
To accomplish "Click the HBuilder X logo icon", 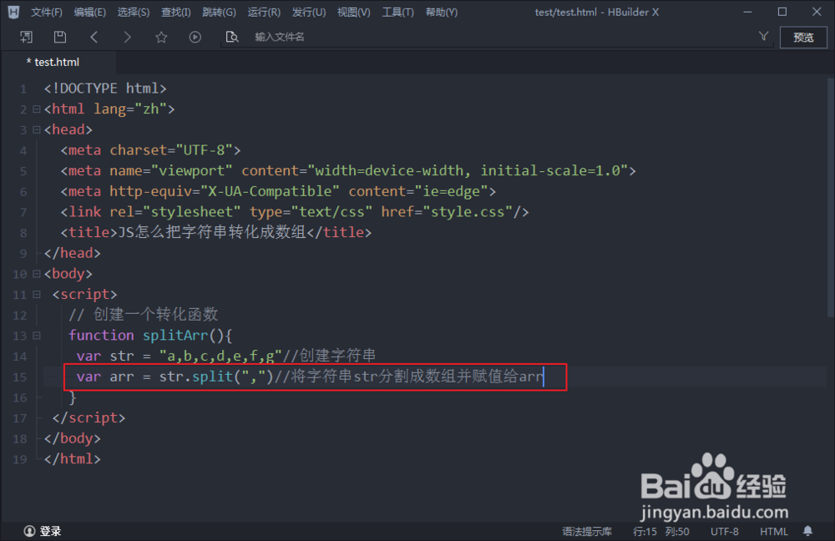I will coord(14,12).
